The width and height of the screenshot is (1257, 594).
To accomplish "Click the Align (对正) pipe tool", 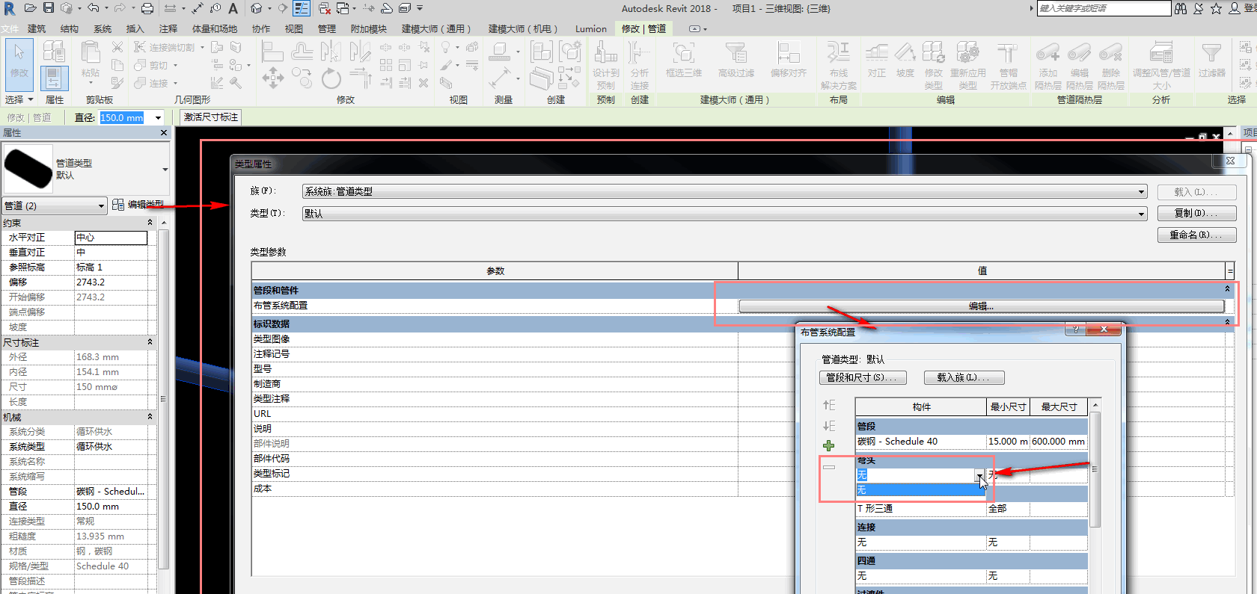I will pos(877,60).
